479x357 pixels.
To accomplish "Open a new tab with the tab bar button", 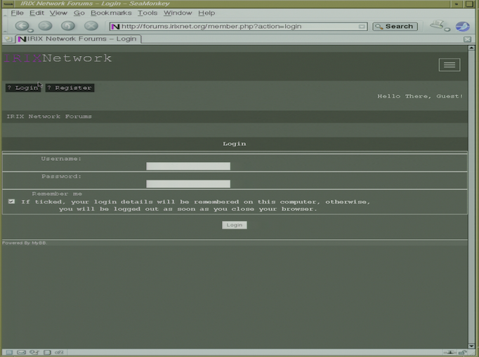I will [x=8, y=39].
